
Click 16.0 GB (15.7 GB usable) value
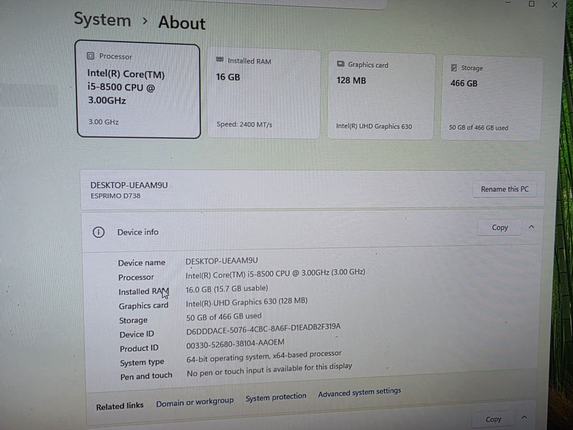click(227, 289)
